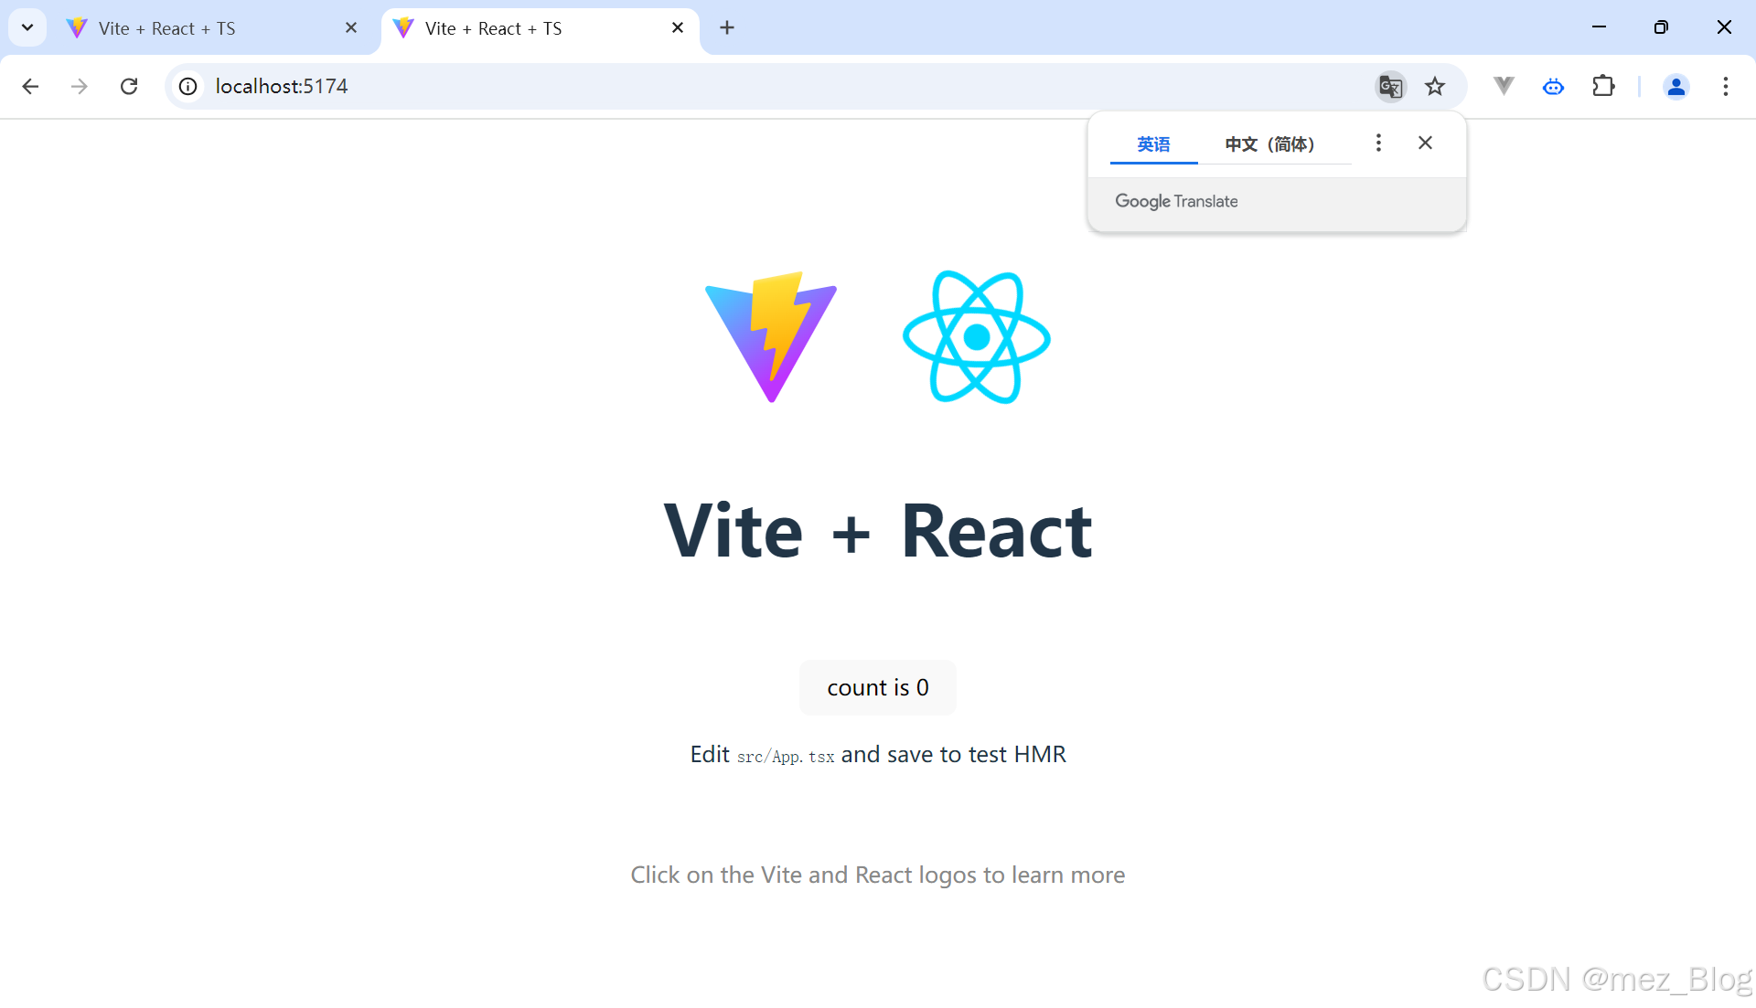Go forward with the forward arrow
The image size is (1756, 1008).
click(80, 86)
